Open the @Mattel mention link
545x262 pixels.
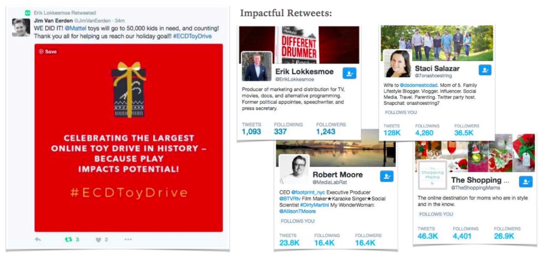75,28
